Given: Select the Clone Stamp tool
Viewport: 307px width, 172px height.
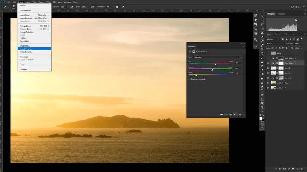Looking at the screenshot, I should [x=262, y=62].
